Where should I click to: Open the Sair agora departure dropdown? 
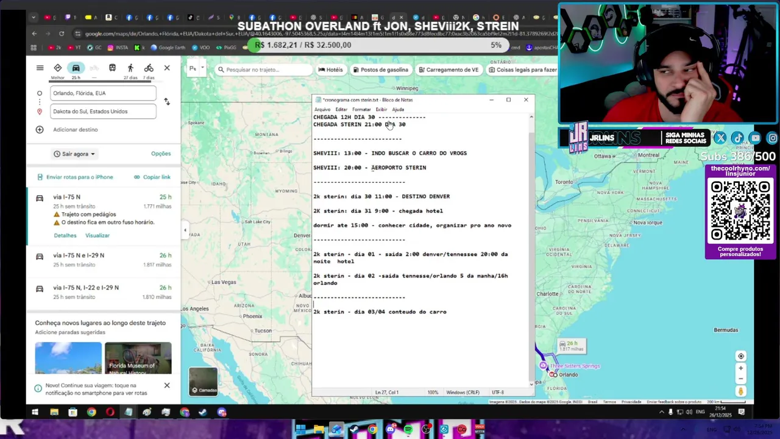tap(74, 154)
